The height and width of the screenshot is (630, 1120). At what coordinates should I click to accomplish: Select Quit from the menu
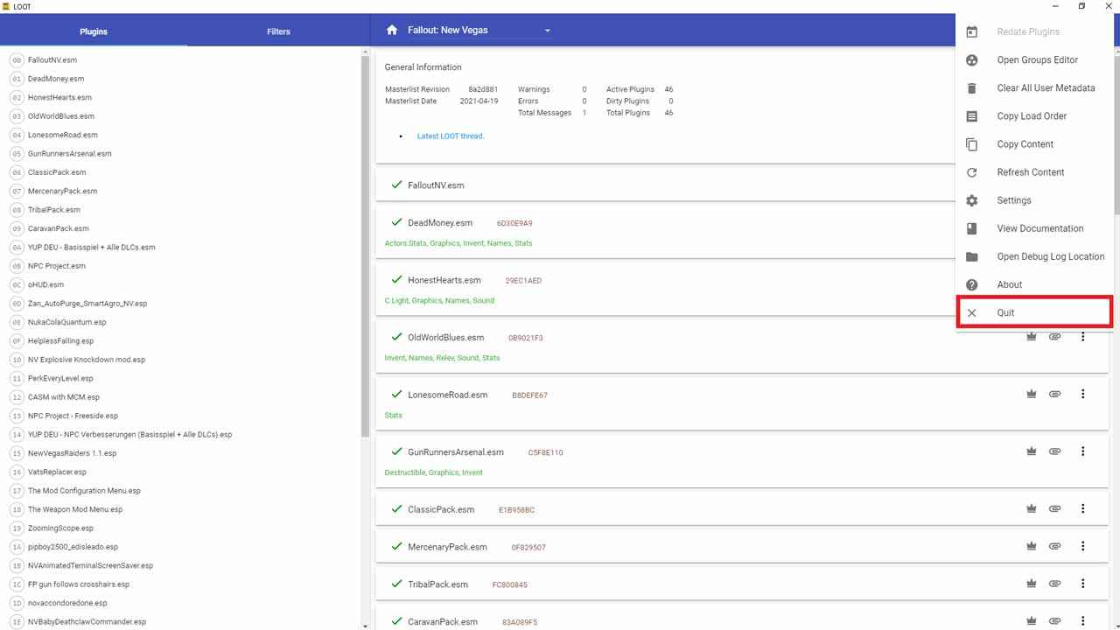(1034, 312)
